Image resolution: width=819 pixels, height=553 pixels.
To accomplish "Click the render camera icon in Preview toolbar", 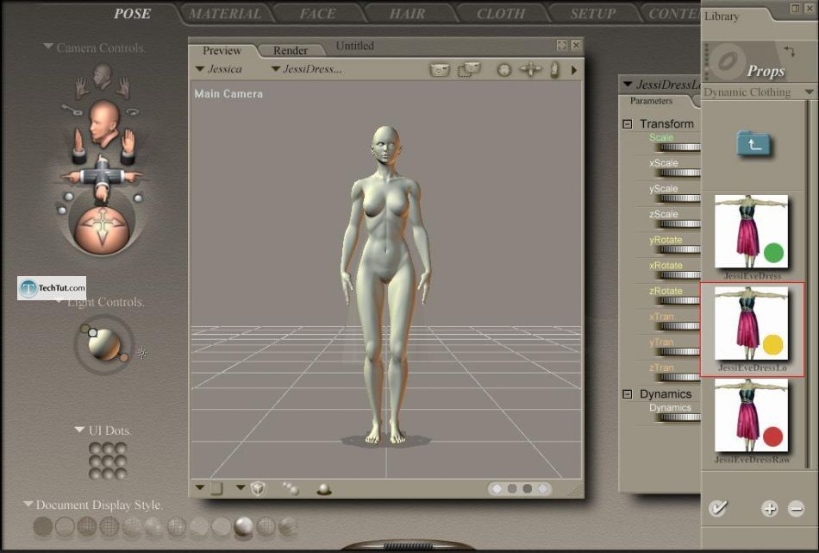I will pos(440,70).
